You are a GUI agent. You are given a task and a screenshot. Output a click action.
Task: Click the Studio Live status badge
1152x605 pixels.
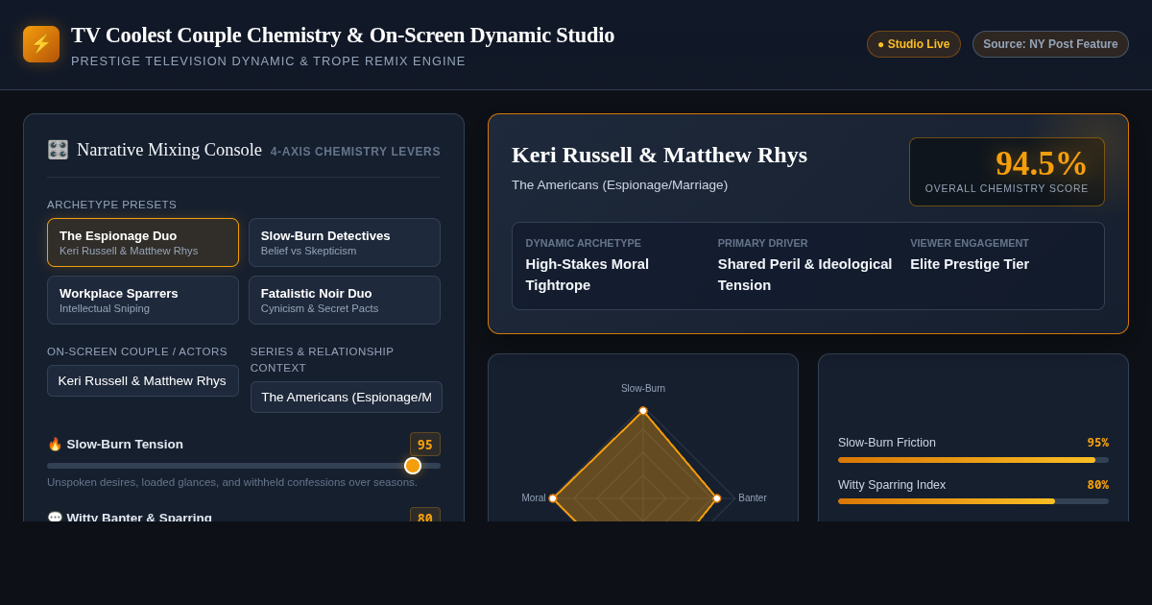coord(914,44)
